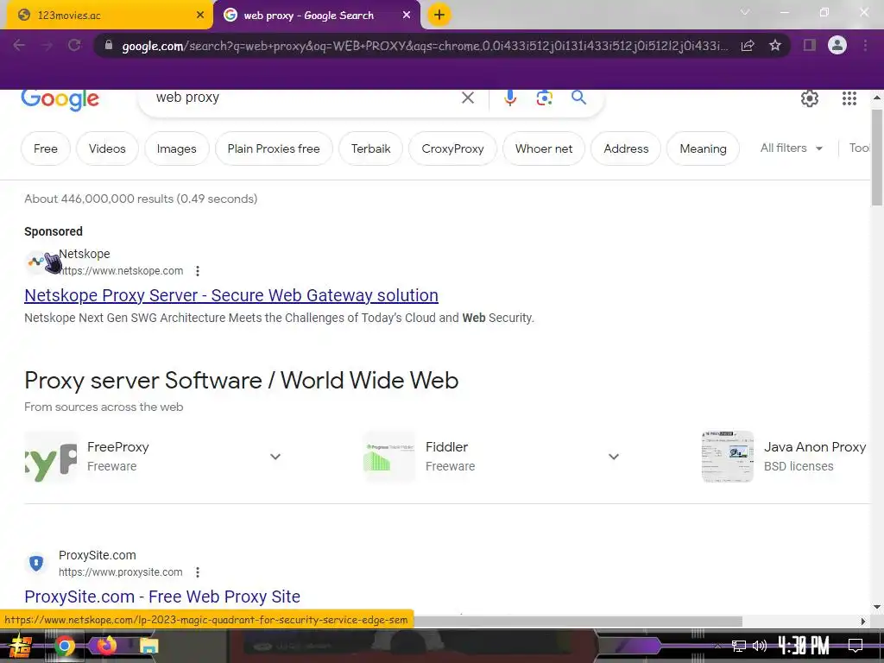Clear the search query text

468,98
